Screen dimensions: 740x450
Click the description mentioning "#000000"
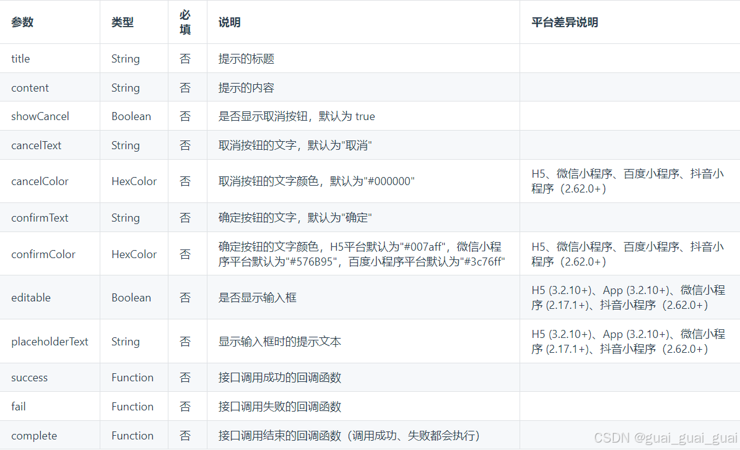click(x=316, y=181)
